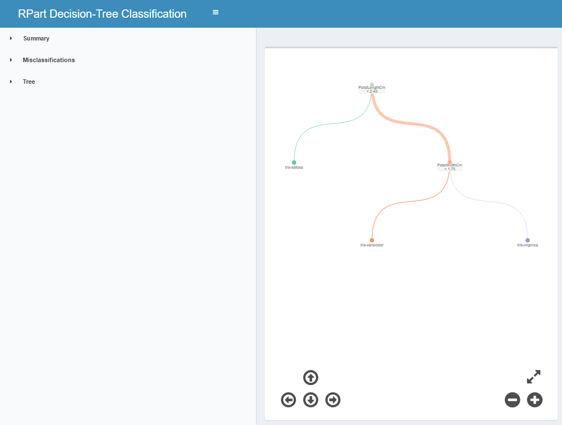Image resolution: width=562 pixels, height=425 pixels.
Task: Pan the tree view up
Action: click(x=311, y=377)
